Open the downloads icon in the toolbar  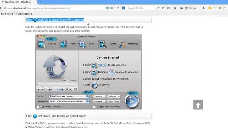click(x=181, y=8)
